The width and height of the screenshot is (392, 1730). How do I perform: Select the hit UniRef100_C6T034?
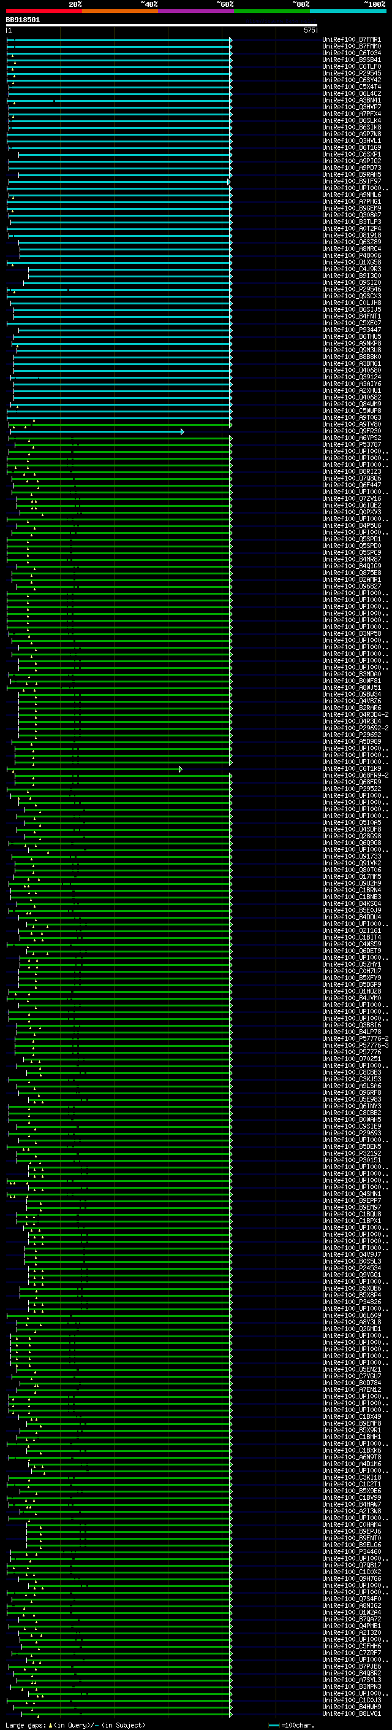[x=351, y=53]
